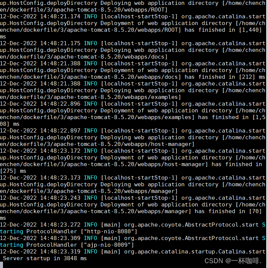The image size is (267, 268).
Task: Click the protocol handler name "ajp-nio-8009"
Action: [x=107, y=245]
